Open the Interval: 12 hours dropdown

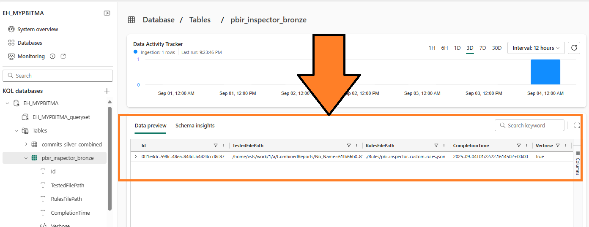pyautogui.click(x=536, y=48)
